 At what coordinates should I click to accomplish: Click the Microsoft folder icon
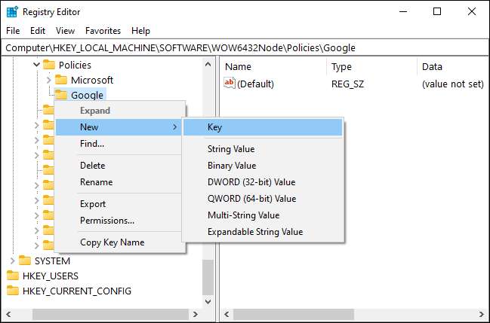tap(61, 80)
